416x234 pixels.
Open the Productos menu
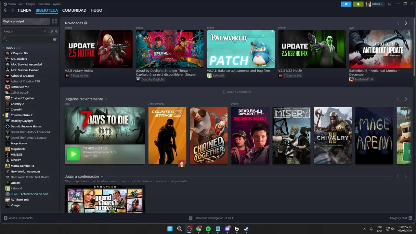coord(44,4)
